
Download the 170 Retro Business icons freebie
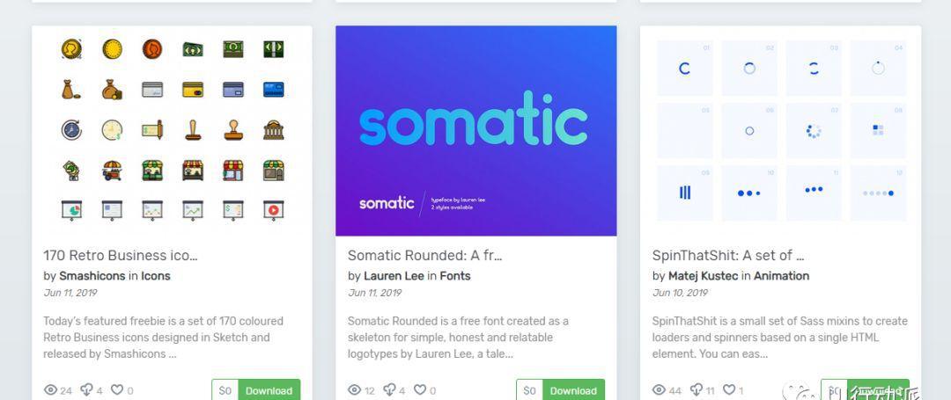269,390
